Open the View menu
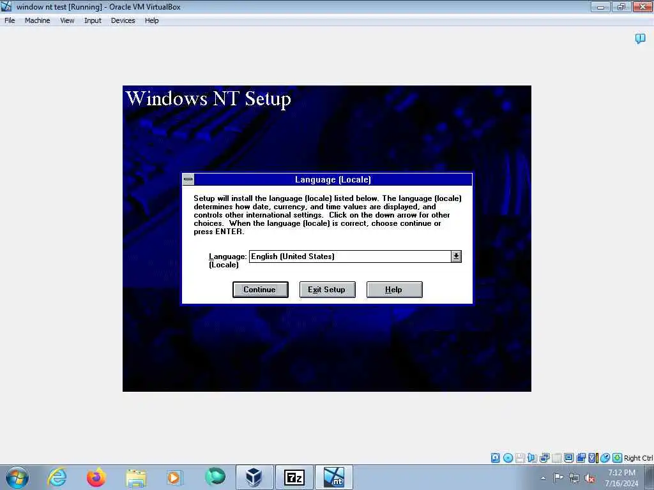The image size is (654, 490). [66, 20]
